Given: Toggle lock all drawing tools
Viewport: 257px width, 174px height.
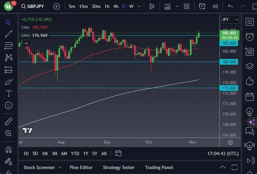Looking at the screenshot, I should click(x=8, y=161).
